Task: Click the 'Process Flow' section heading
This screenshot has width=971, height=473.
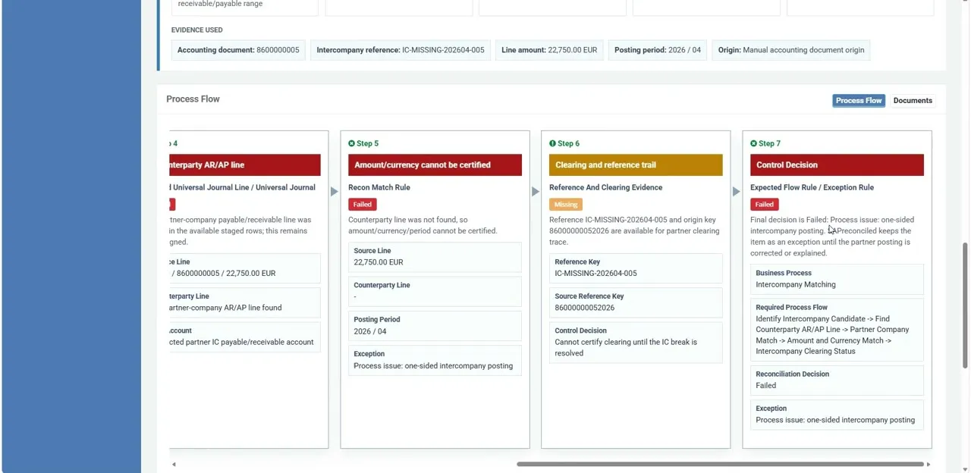Action: 193,99
